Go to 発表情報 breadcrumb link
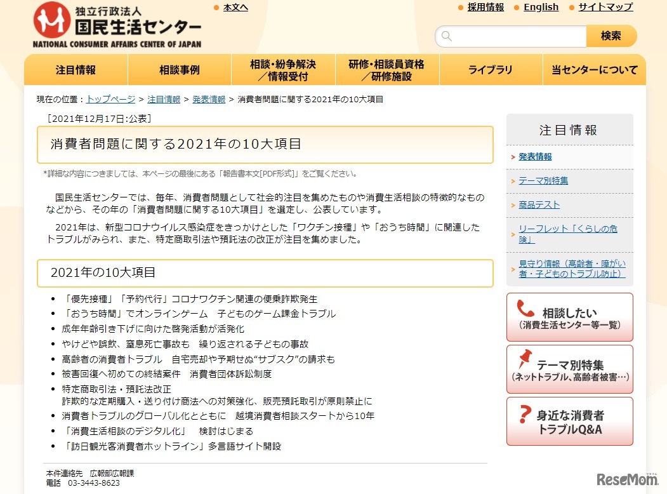This screenshot has height=494, width=667. [209, 99]
